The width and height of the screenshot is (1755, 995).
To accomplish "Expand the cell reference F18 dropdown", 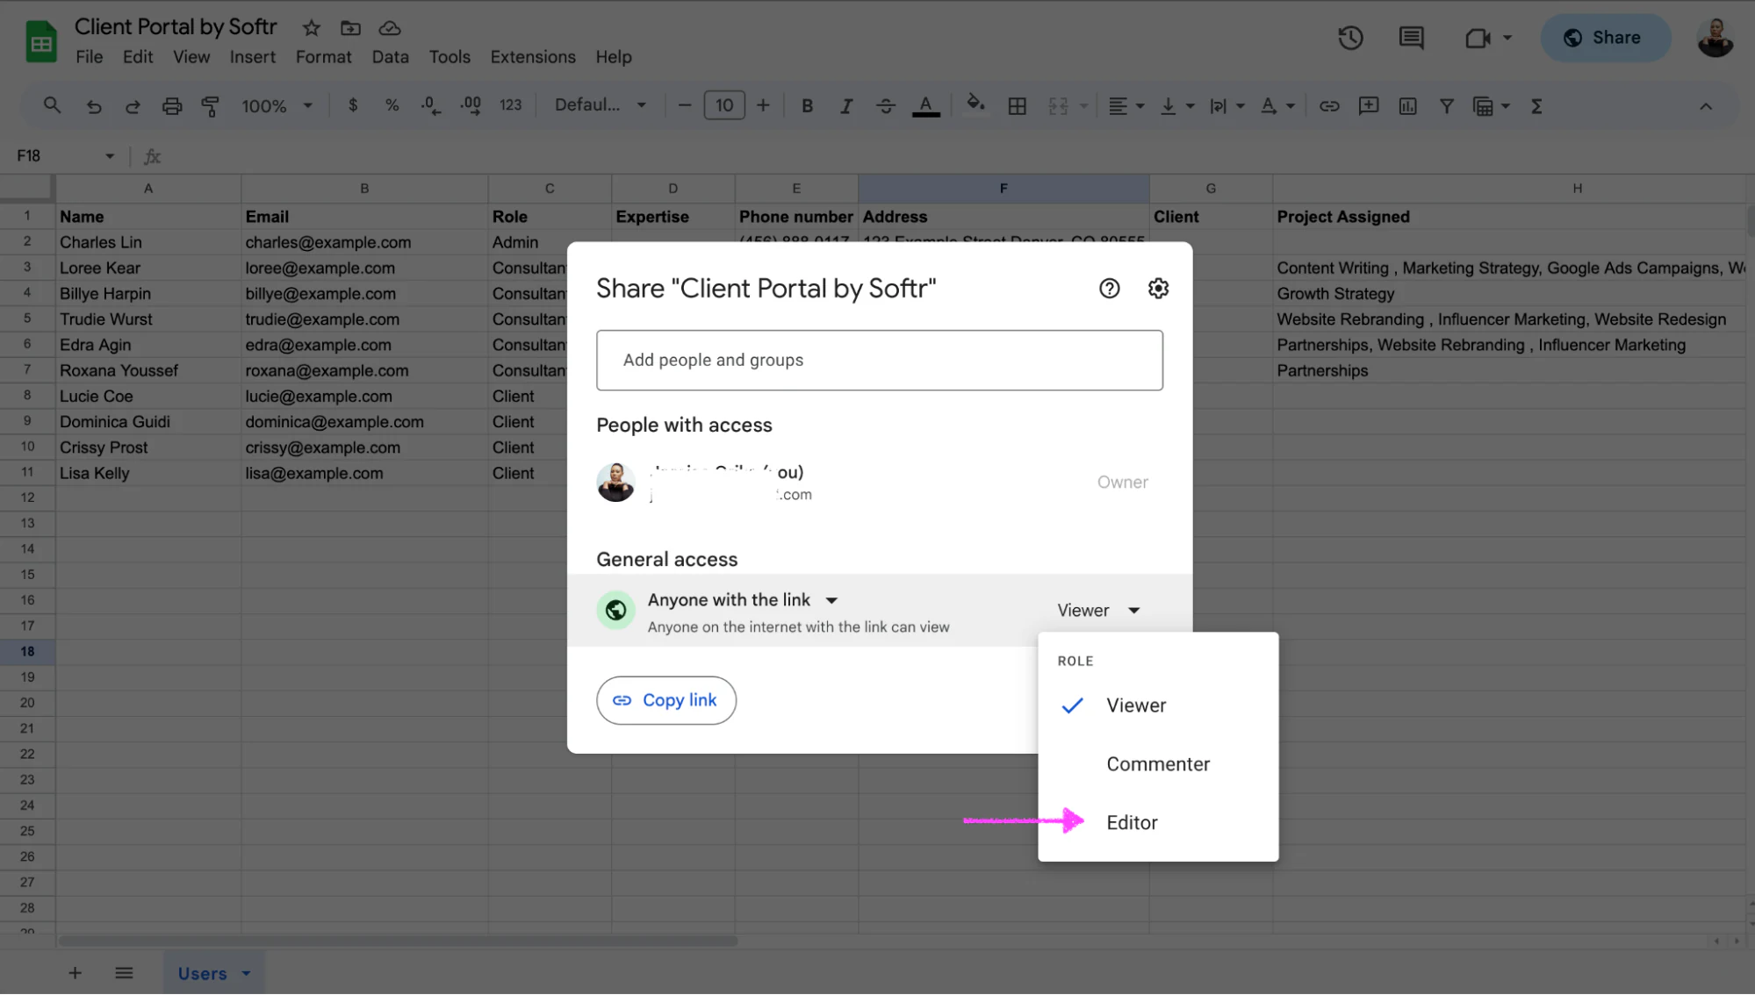I will pyautogui.click(x=110, y=156).
